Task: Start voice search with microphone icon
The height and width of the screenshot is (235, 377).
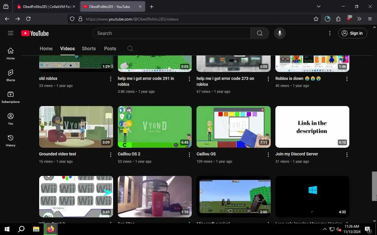Action: pyautogui.click(x=280, y=33)
